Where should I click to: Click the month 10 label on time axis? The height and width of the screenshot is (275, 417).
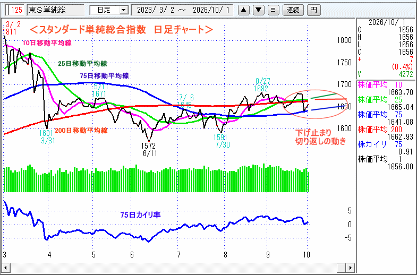coord(307,255)
